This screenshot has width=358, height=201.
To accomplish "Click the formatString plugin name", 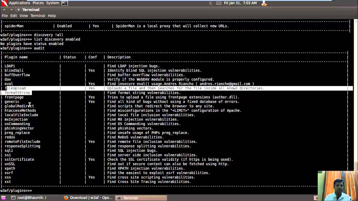I will tap(17, 93).
